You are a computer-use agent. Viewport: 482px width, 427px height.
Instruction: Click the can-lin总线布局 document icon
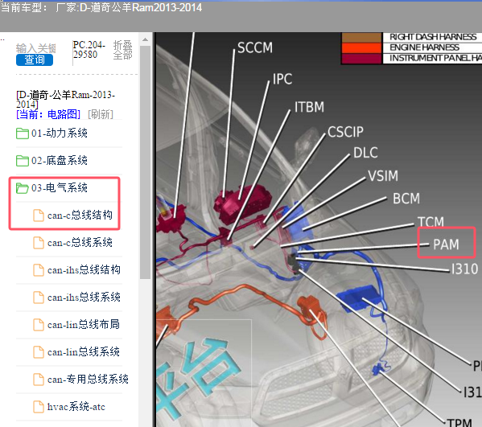pyautogui.click(x=39, y=325)
